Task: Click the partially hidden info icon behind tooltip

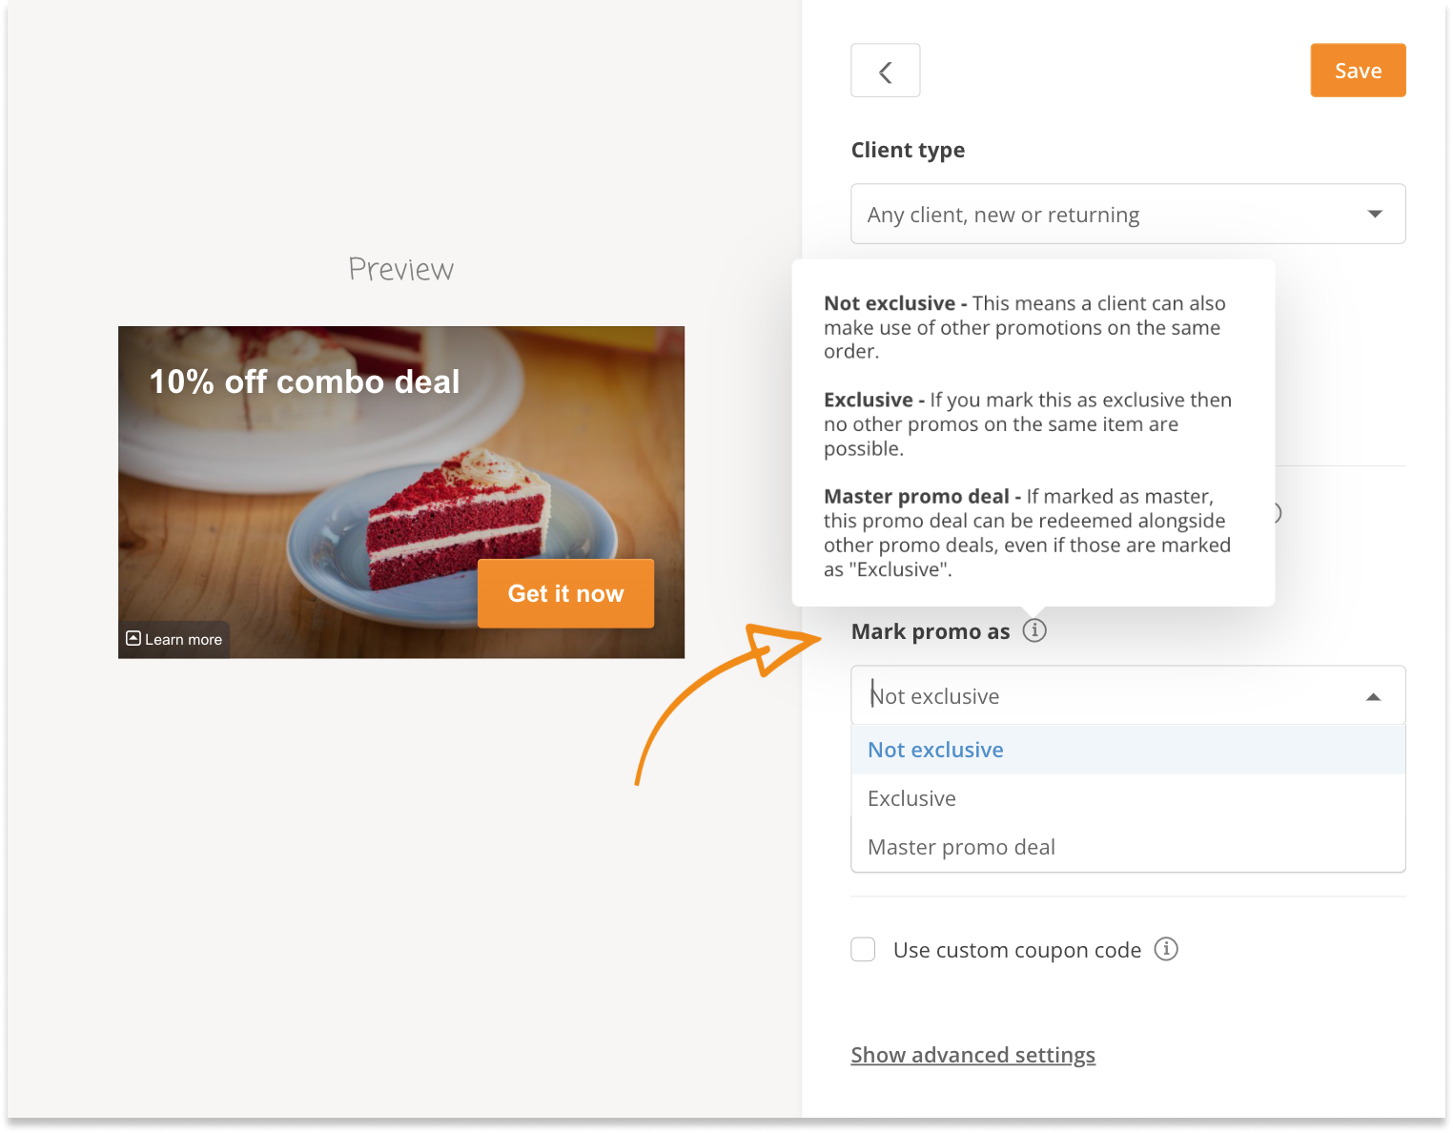Action: 1278,513
